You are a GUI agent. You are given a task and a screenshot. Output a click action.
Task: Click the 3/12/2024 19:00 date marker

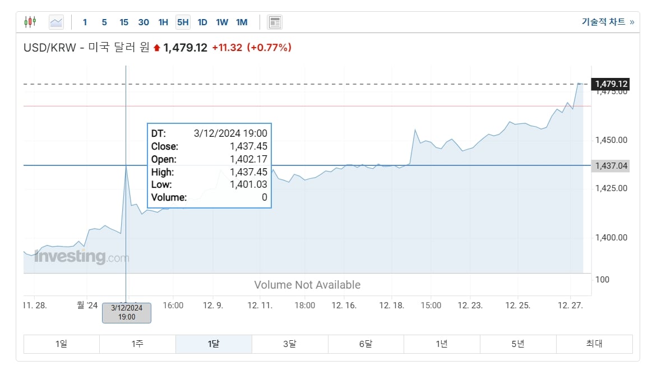[127, 313]
